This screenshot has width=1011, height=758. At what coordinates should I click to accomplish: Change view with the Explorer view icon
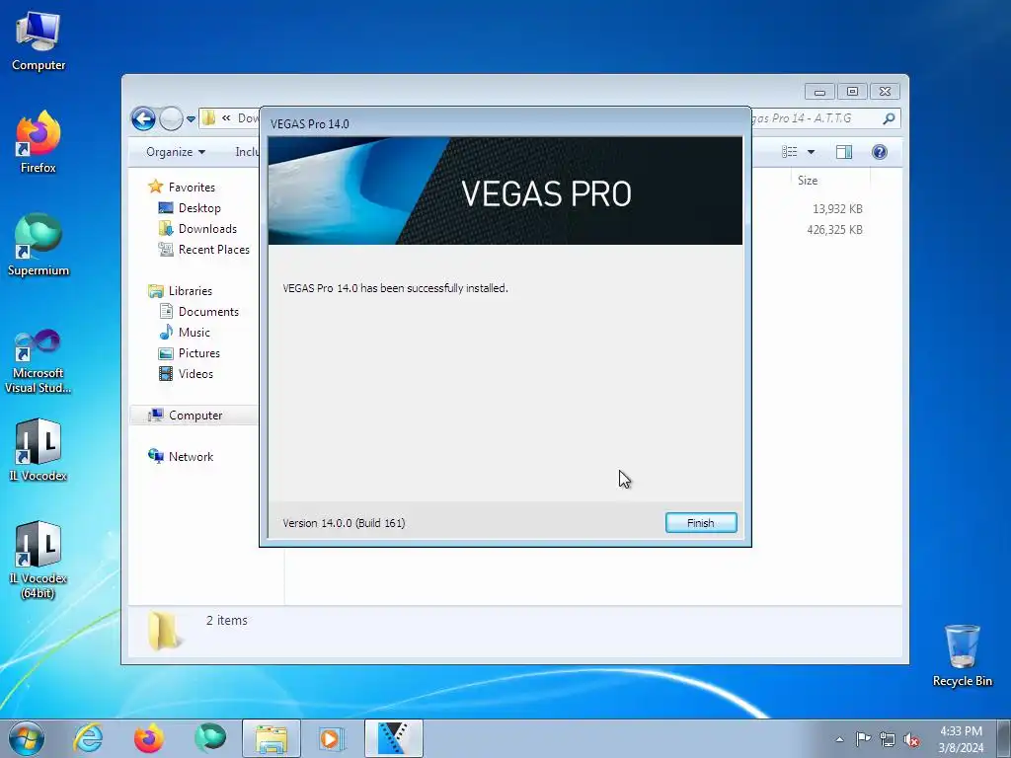click(x=790, y=152)
